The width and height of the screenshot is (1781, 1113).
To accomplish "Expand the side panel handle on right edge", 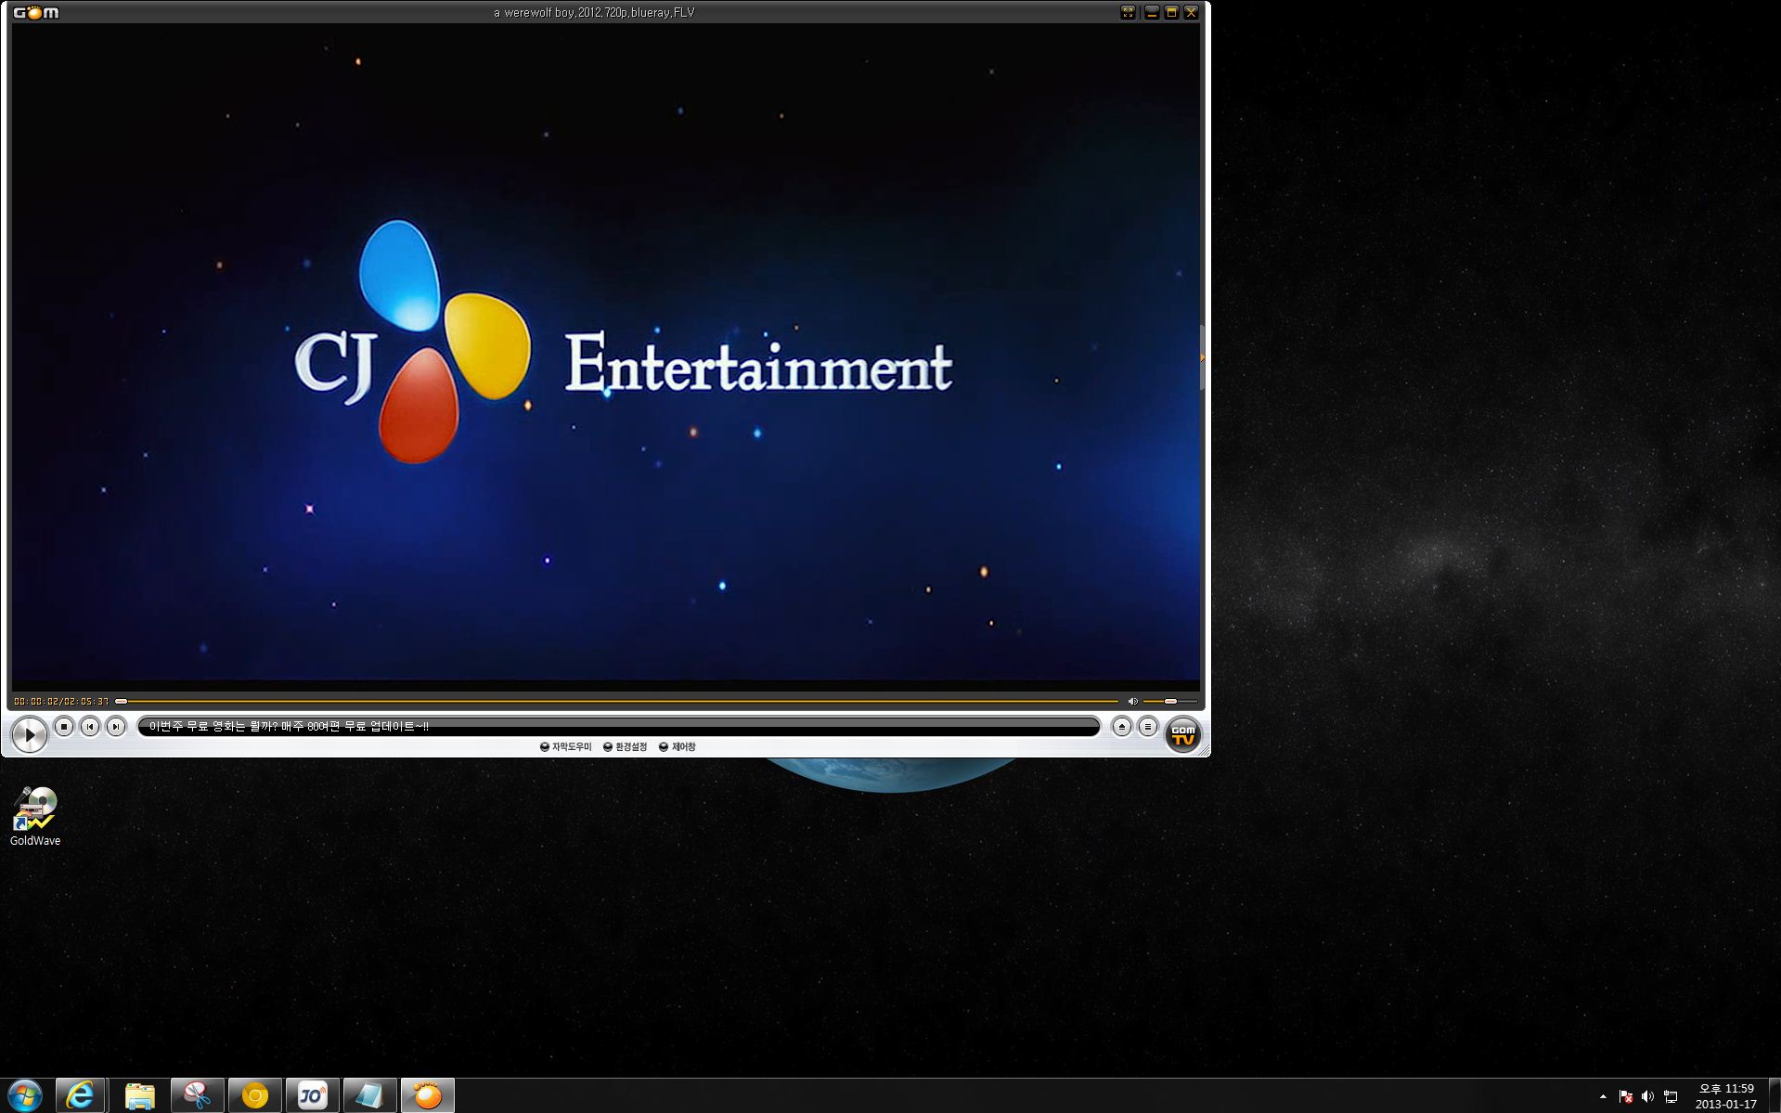I will click(x=1203, y=357).
